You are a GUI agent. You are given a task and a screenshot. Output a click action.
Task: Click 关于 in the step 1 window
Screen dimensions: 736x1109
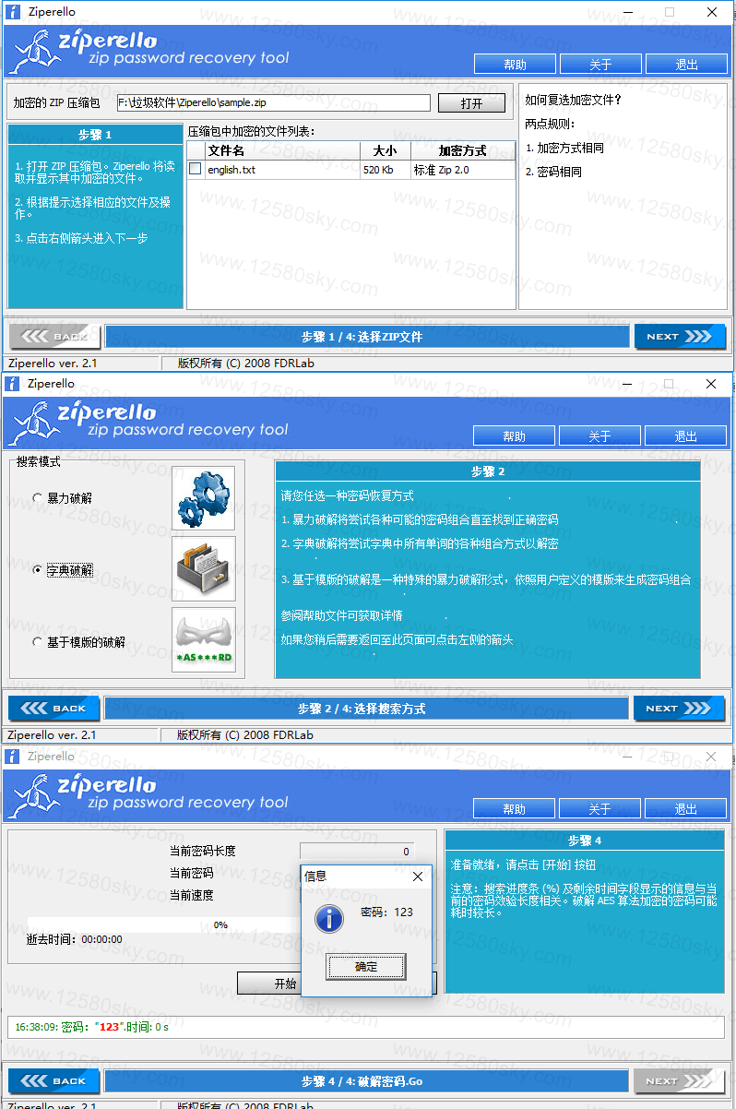point(600,65)
